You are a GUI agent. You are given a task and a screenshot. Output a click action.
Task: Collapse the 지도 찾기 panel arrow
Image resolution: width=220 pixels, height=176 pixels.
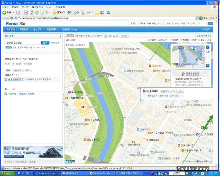[60, 36]
